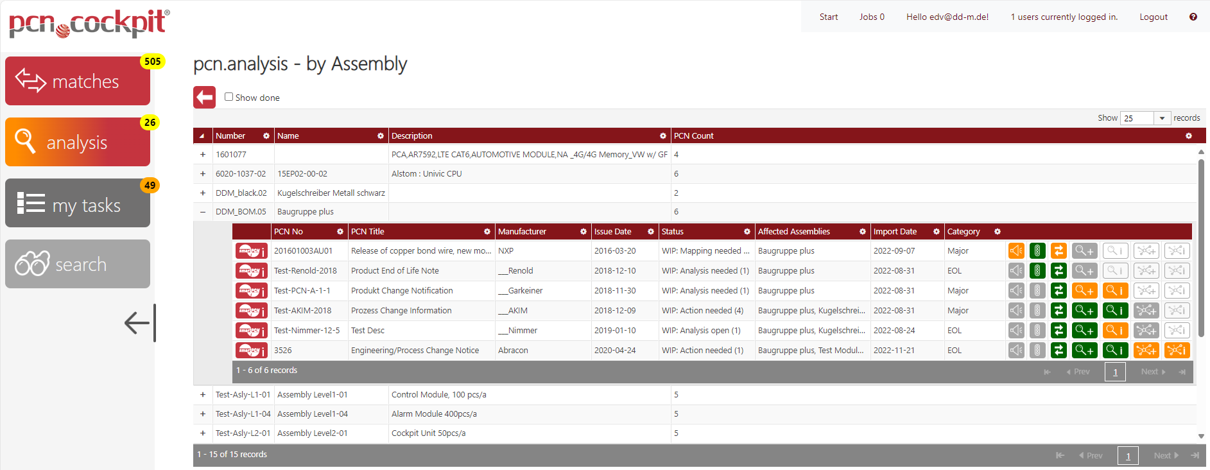Click the red back arrow button
Viewport: 1210px width, 470px height.
205,98
